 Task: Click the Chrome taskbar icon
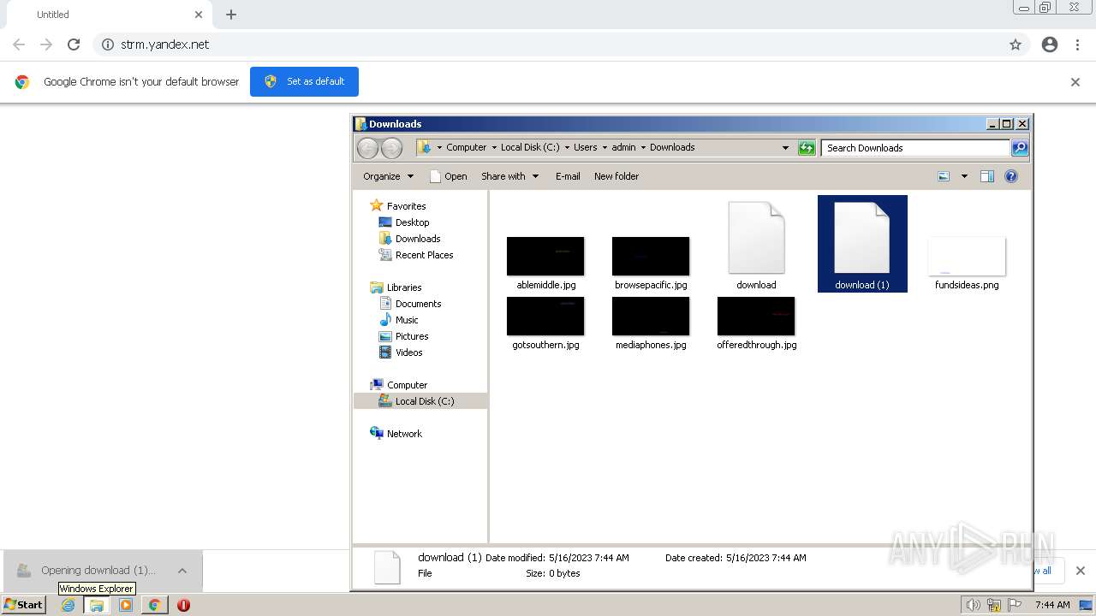(x=154, y=605)
